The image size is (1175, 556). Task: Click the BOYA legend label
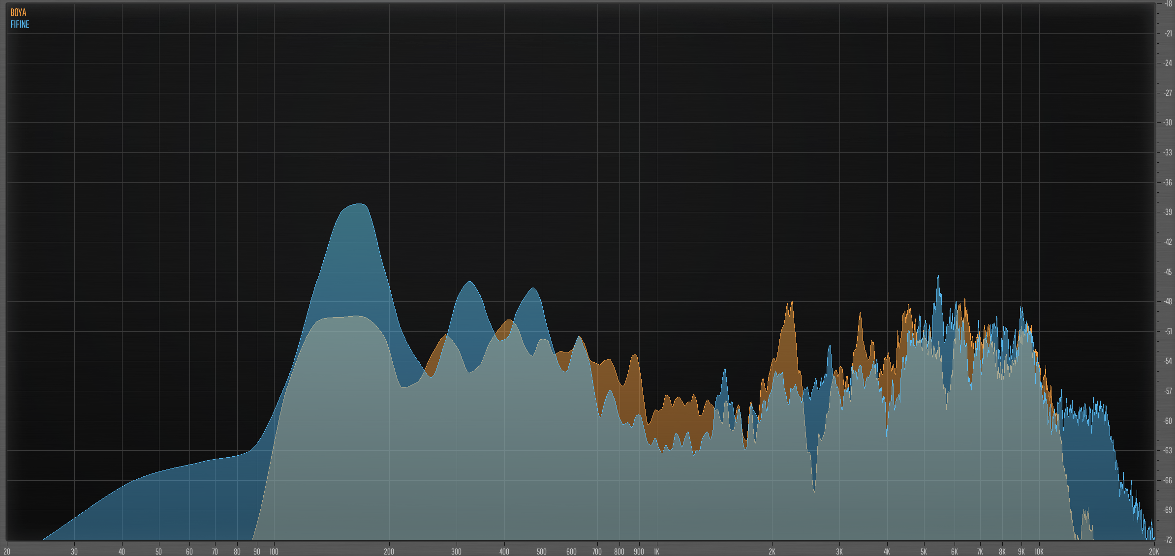coord(18,13)
